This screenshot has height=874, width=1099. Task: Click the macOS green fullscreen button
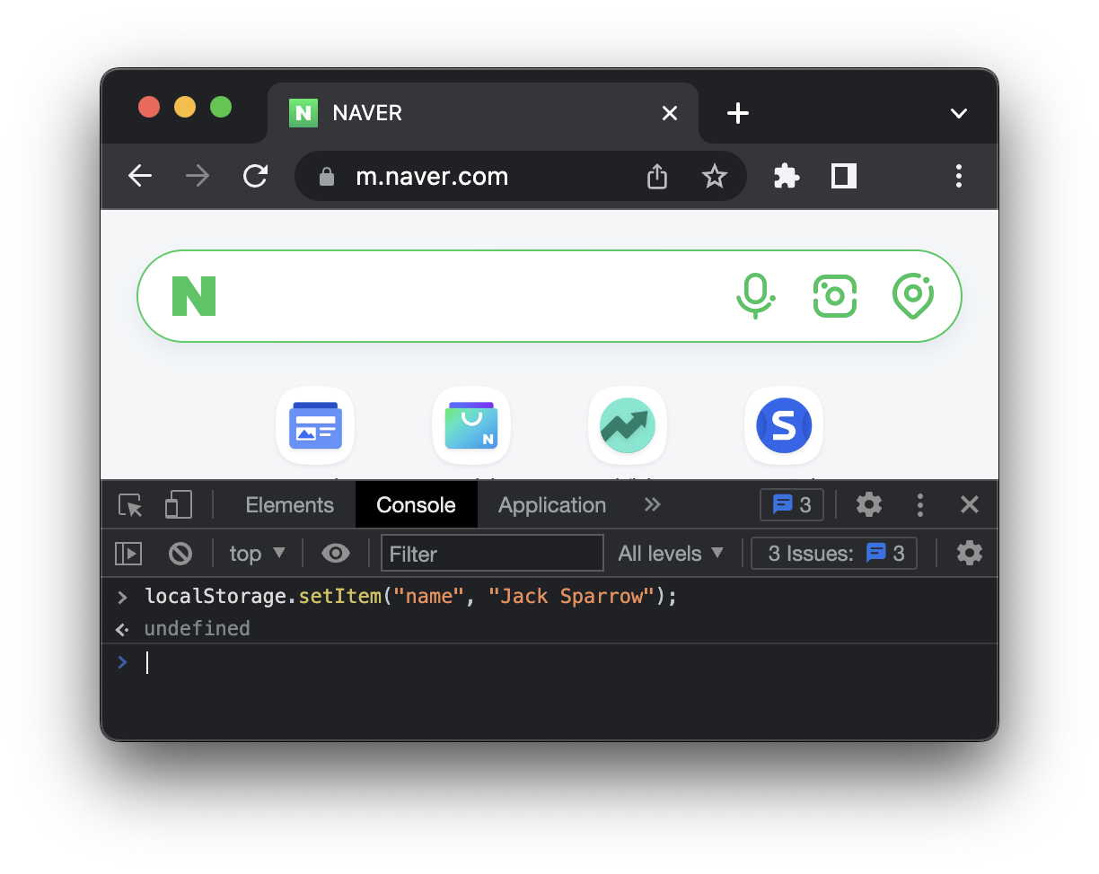coord(221,108)
